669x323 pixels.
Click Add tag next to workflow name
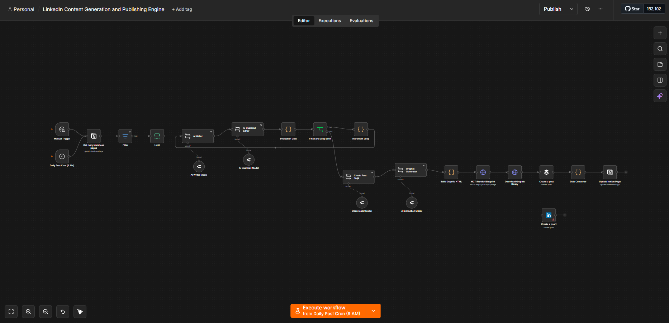click(x=182, y=9)
